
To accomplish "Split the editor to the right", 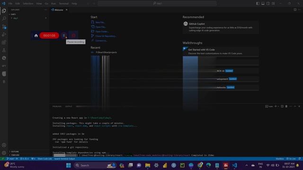I will click(x=295, y=9).
